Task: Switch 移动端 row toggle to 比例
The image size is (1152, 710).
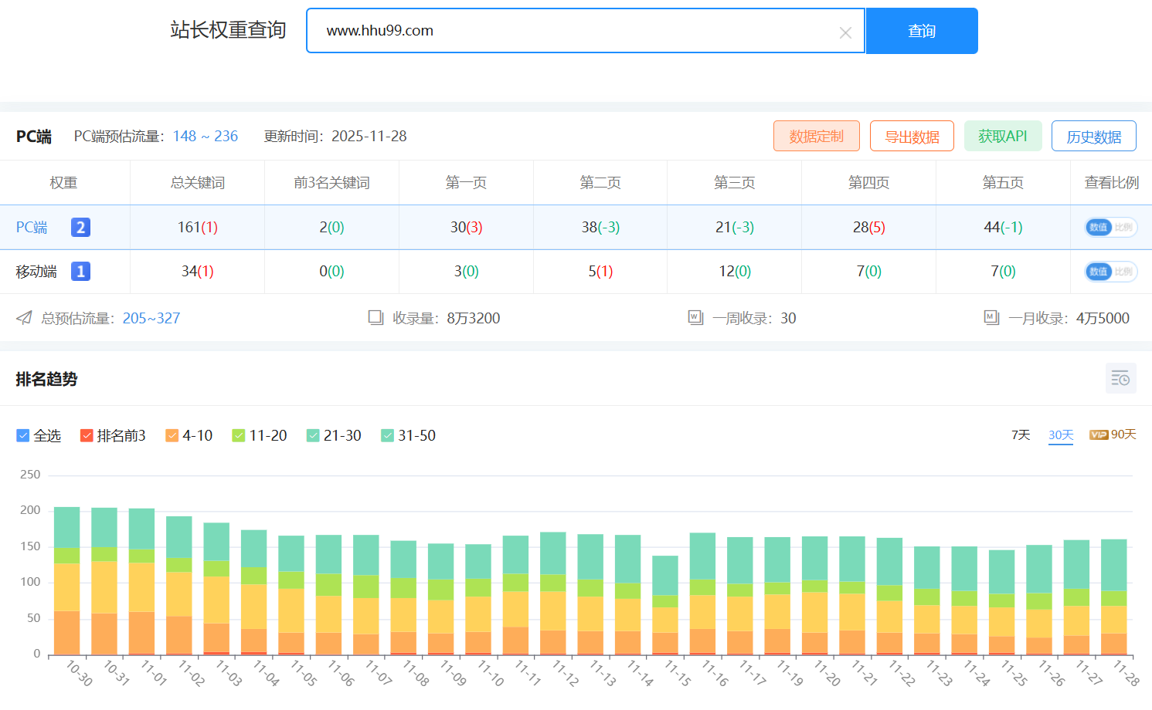Action: 1123,272
